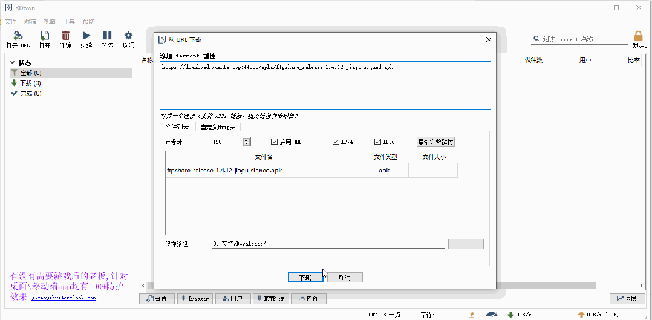Open the dropdown in torrent filter search box
Screen dimensions: 652x320
click(536, 39)
